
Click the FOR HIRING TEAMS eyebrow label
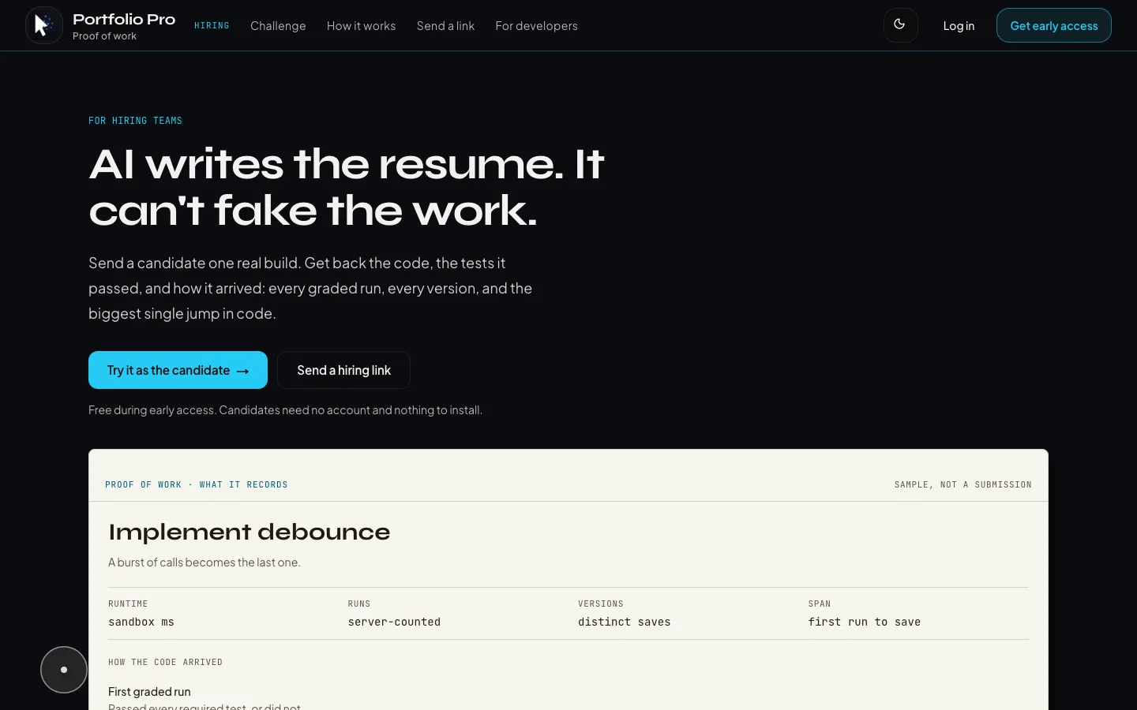135,121
